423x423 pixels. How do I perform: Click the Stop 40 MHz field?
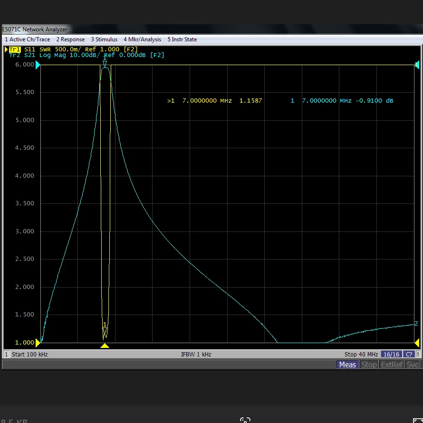pos(361,355)
